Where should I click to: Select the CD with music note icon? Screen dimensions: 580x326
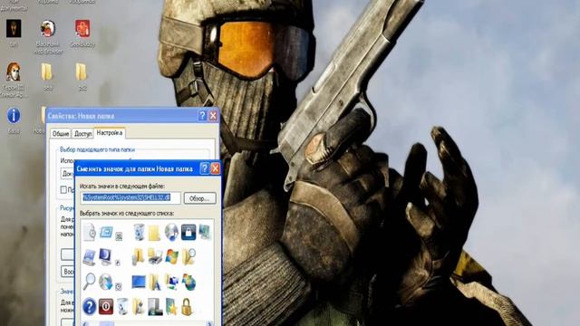171,232
